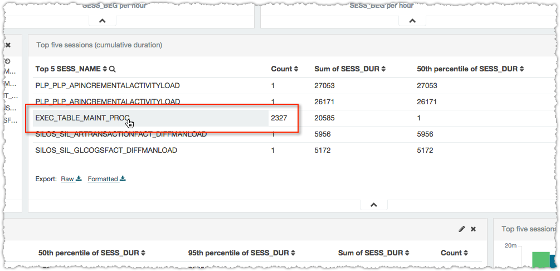Image resolution: width=560 pixels, height=271 pixels.
Task: Export the table data as Raw
Action: (x=71, y=179)
